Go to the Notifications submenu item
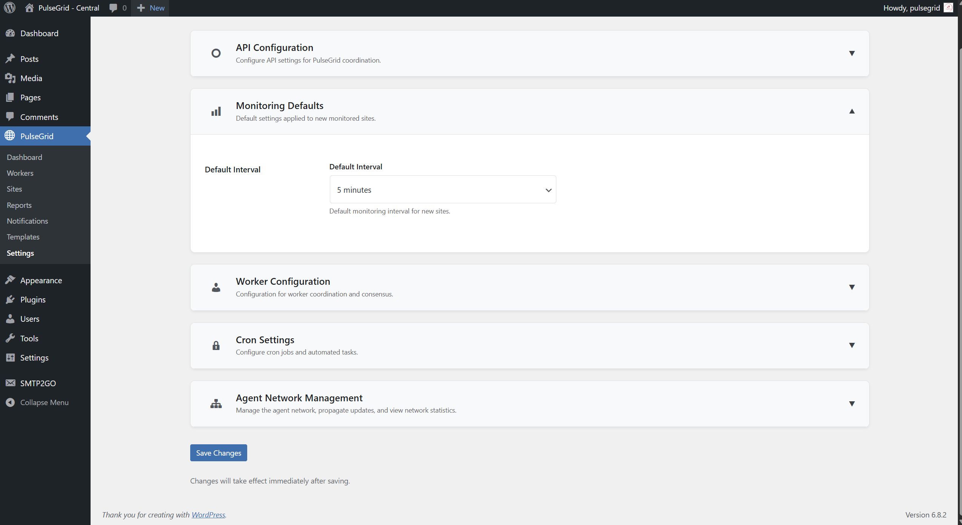 [27, 221]
